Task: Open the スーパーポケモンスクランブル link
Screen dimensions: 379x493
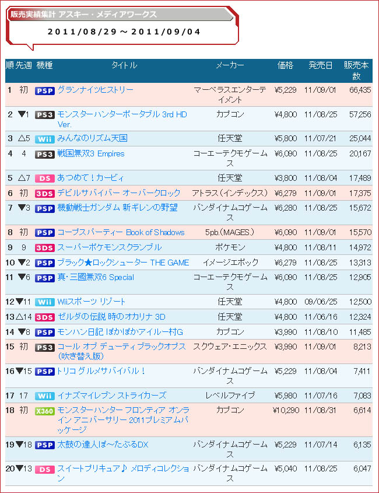Action: click(x=110, y=247)
